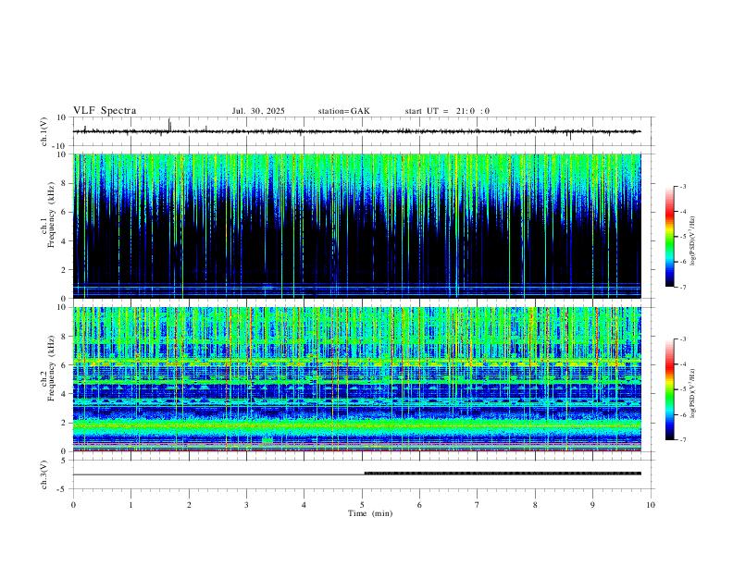Click the small green patch in ch.2 spectrogram
Screen dimensions: 733x566
click(267, 440)
